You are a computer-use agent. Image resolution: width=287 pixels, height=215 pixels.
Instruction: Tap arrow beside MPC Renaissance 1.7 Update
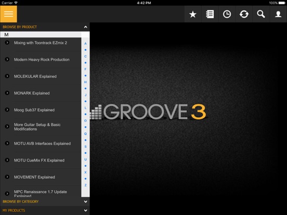(x=7, y=193)
